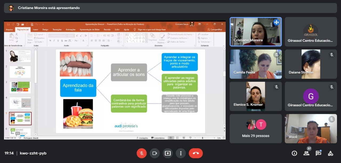Hang up with the red leave call button
This screenshot has width=341, height=163.
click(x=196, y=153)
